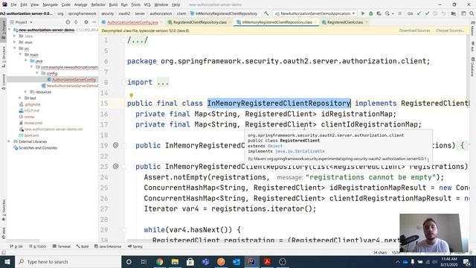Select HELP.md in the project tree
This screenshot has width=476, height=268.
point(31,110)
